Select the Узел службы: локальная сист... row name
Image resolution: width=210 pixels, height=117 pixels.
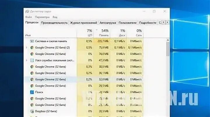point(55,60)
